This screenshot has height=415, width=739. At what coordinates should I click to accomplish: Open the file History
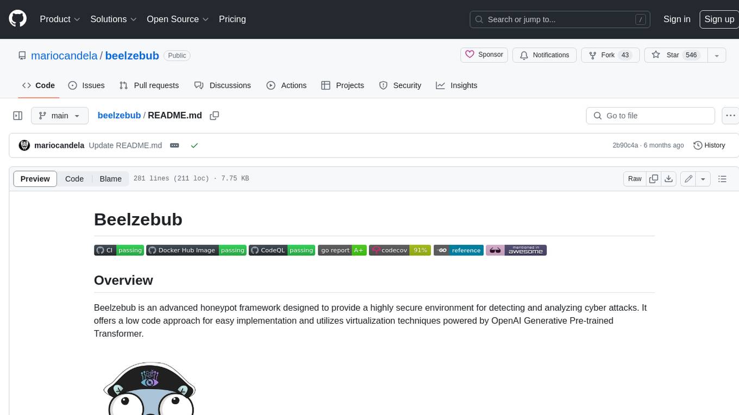click(x=709, y=145)
